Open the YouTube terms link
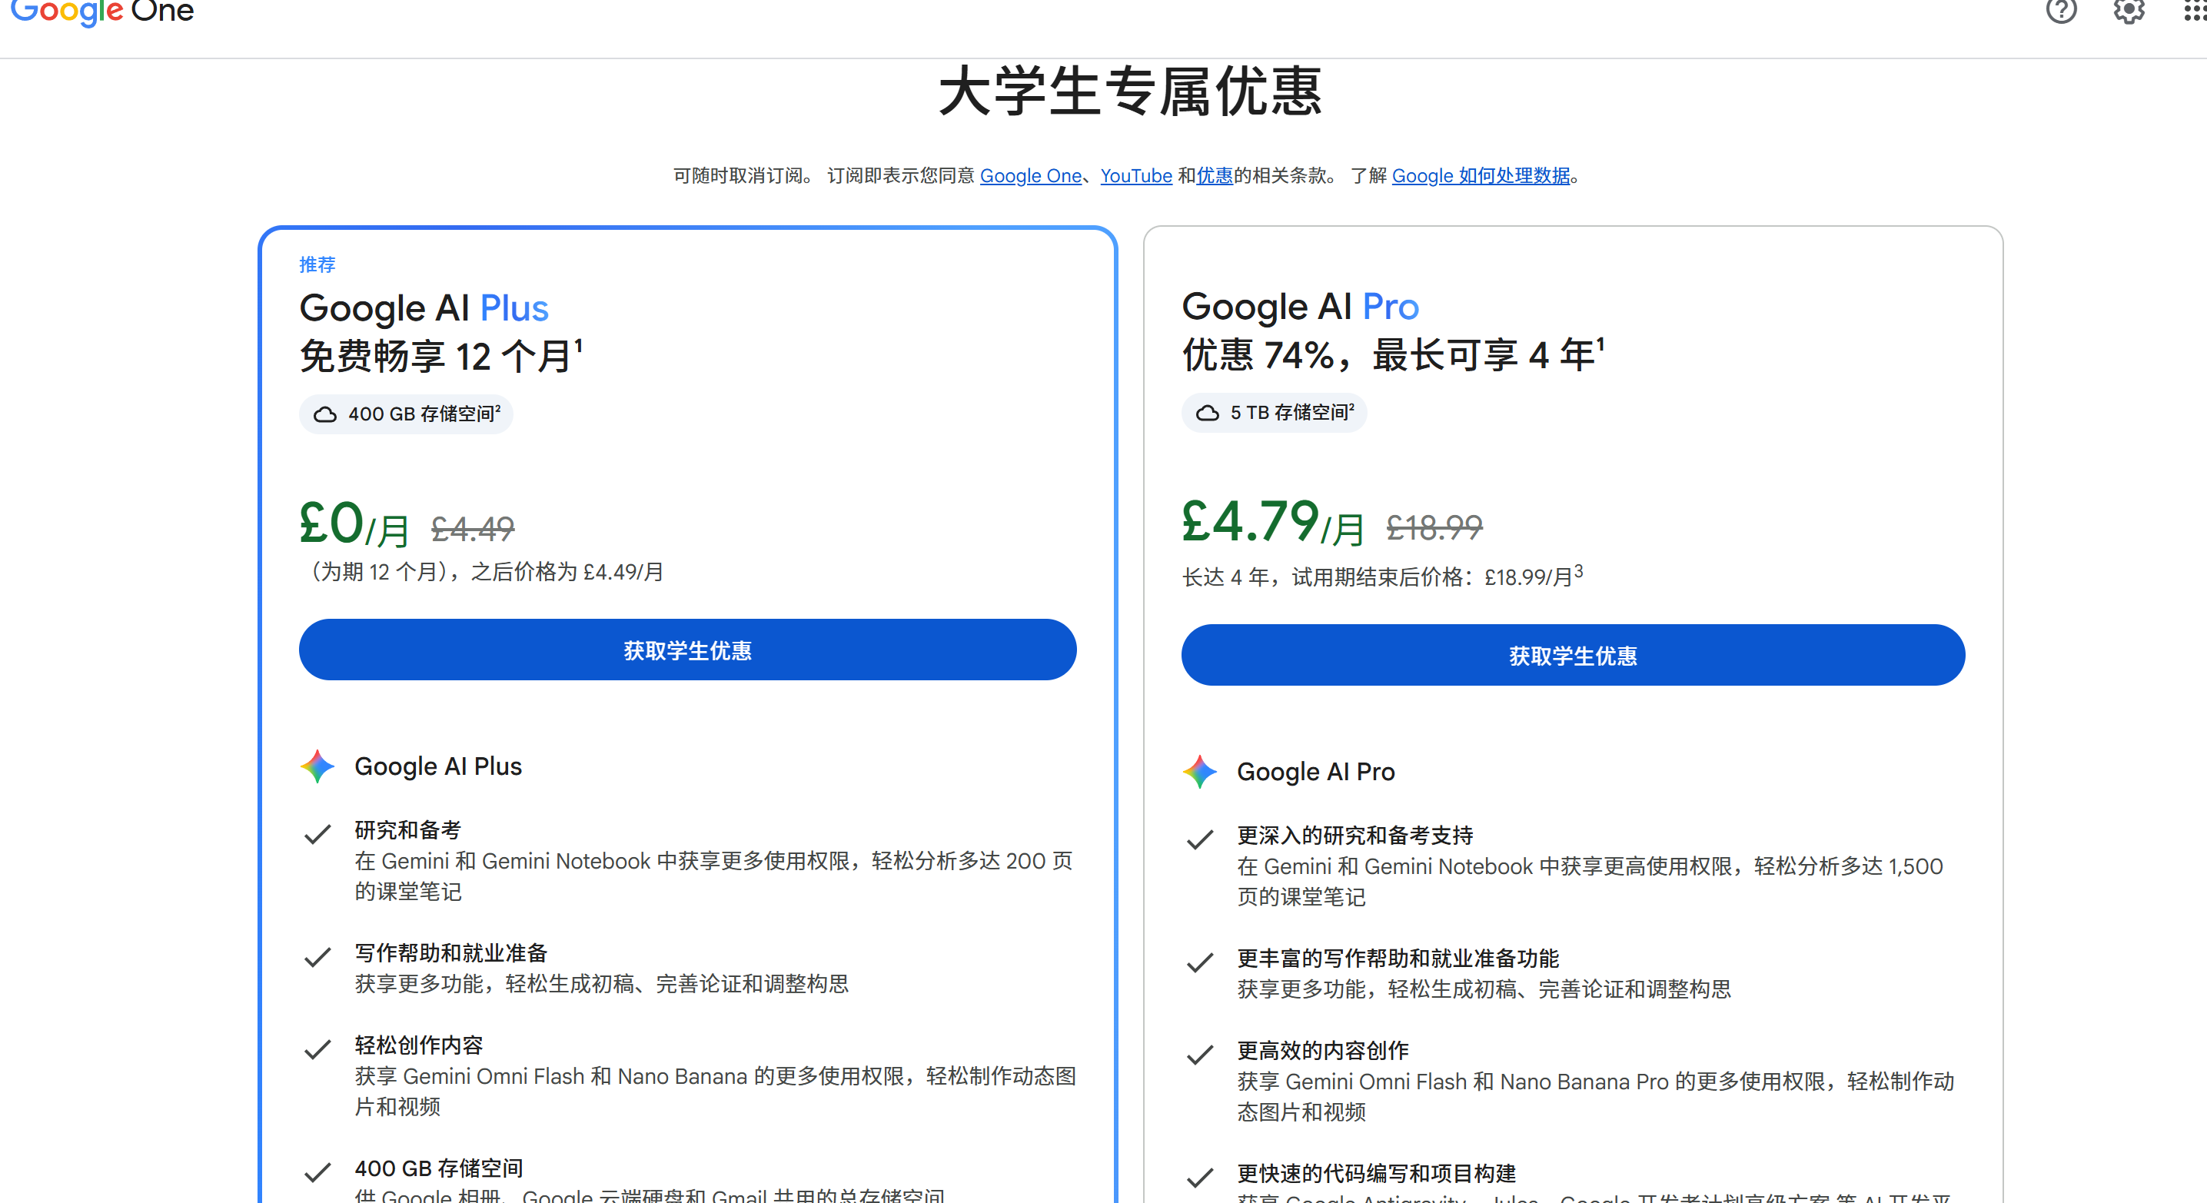2207x1203 pixels. 1136,176
